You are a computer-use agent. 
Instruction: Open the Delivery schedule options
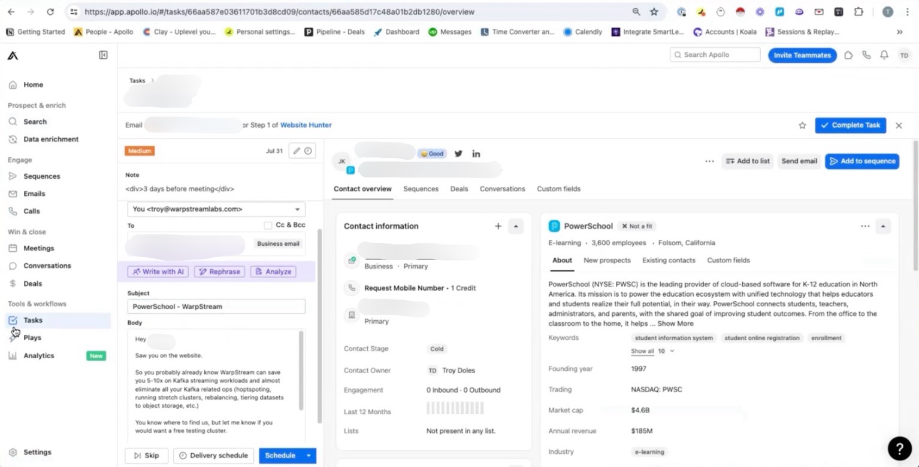213,456
